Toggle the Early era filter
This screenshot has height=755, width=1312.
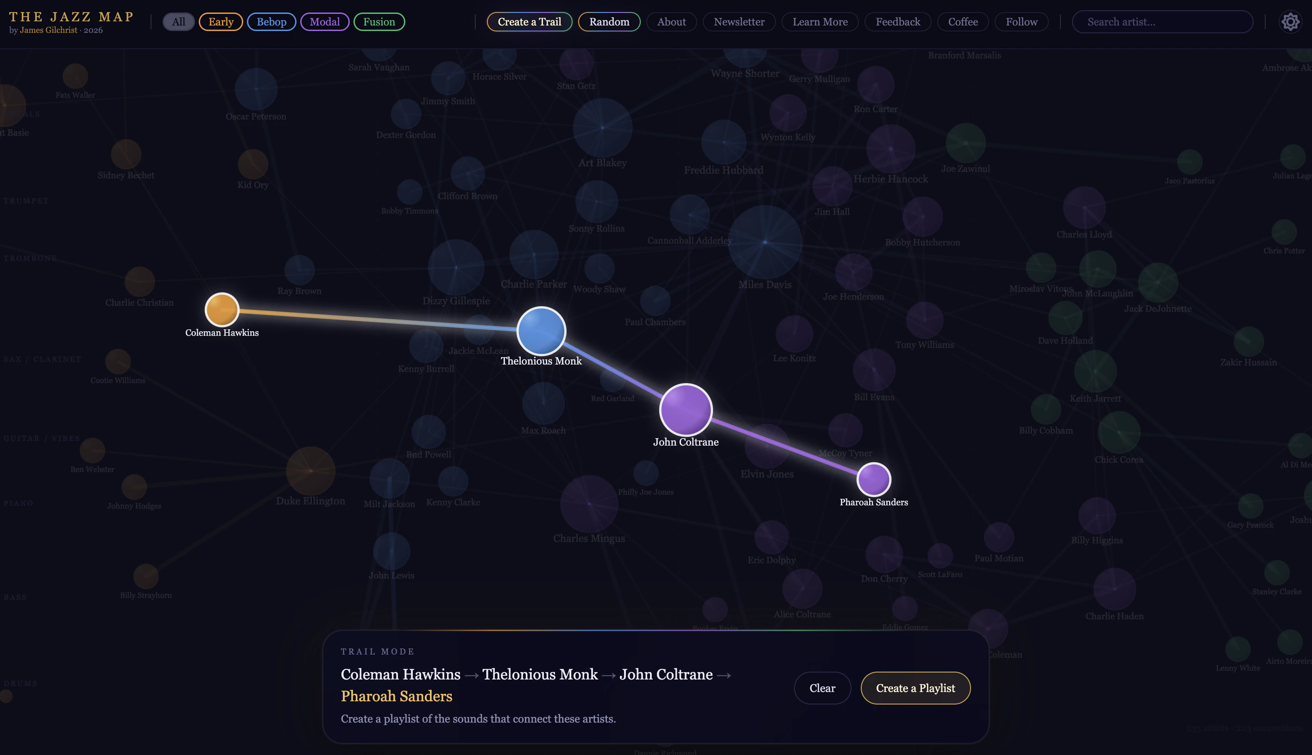coord(221,22)
